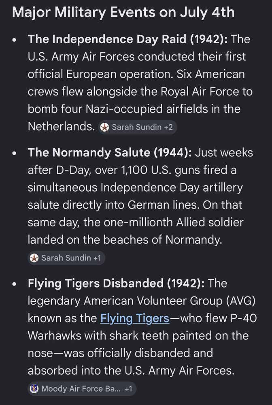The height and width of the screenshot is (405, 272).
Task: Open the Sarah Sundin +1 source chip
Action: pos(66,258)
